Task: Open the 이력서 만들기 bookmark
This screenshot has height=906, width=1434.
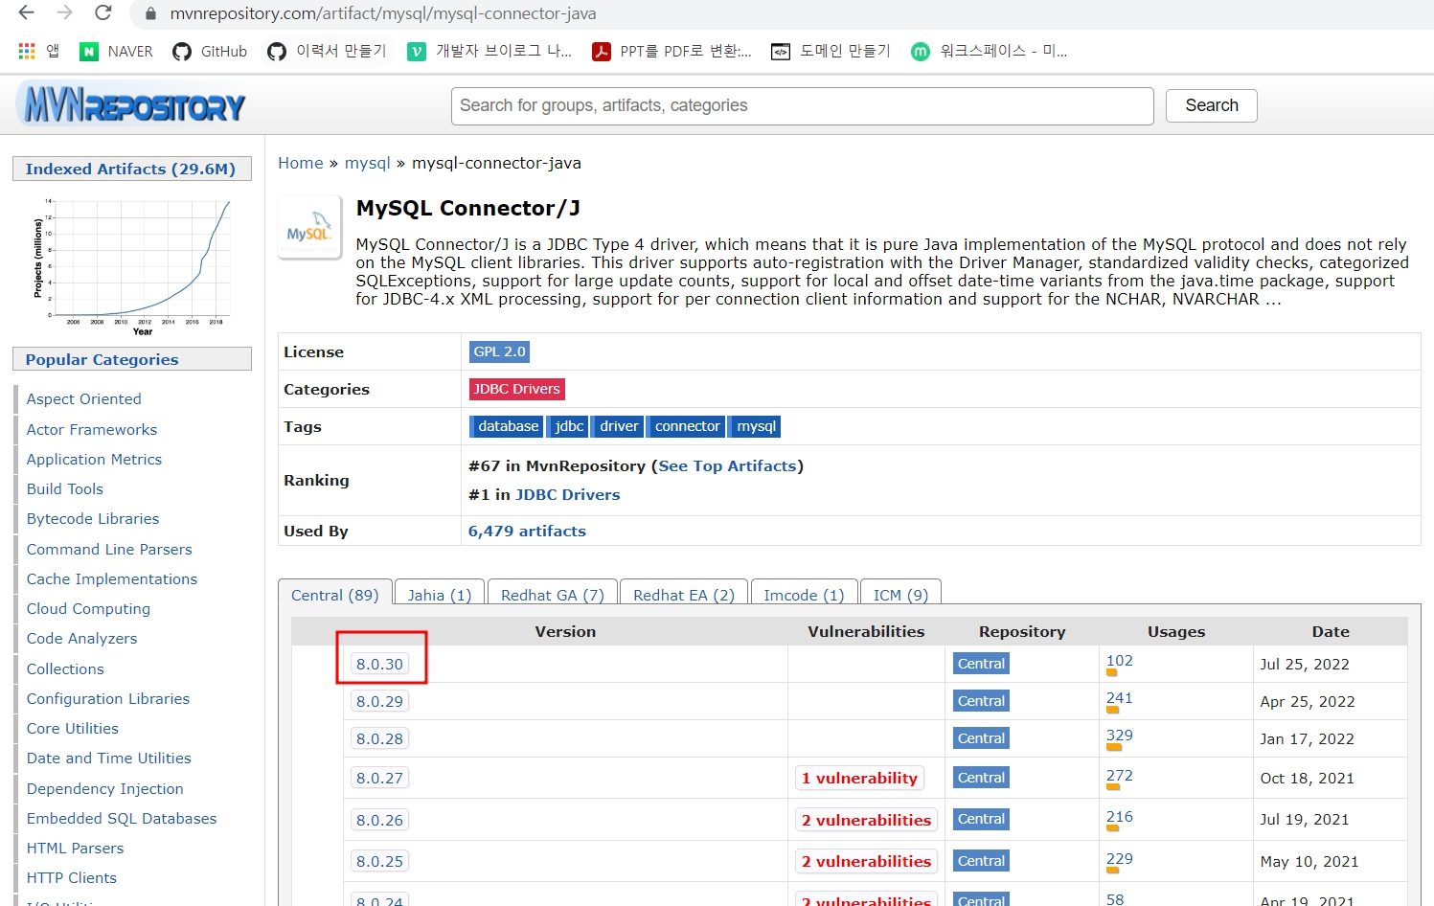Action: click(x=327, y=51)
